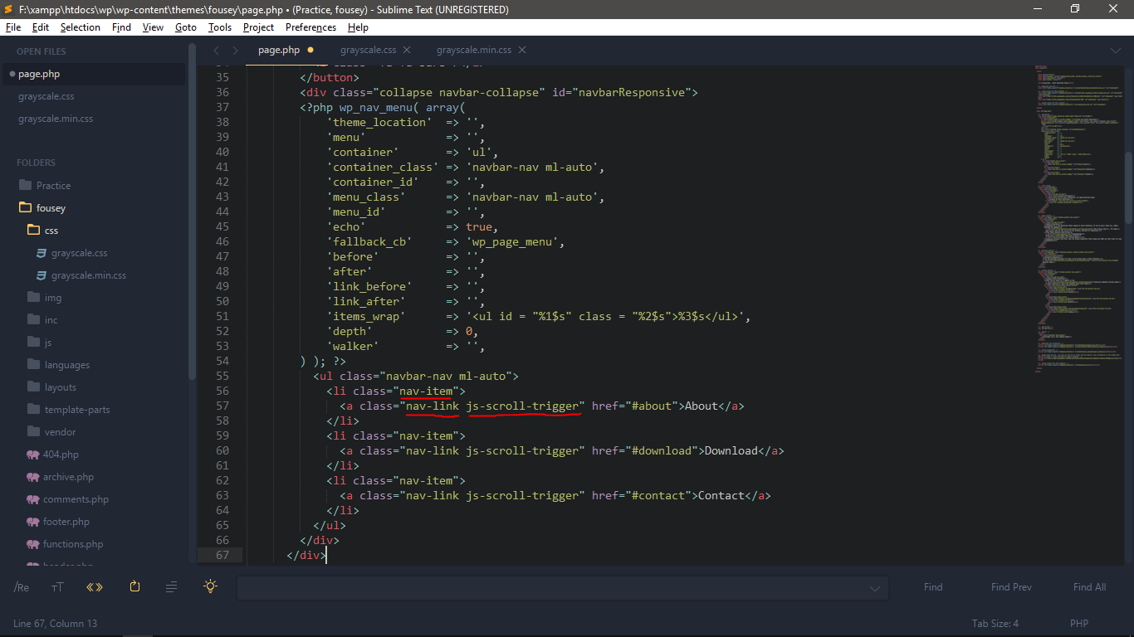Open the Goto menu
The height and width of the screenshot is (637, 1134).
pyautogui.click(x=186, y=27)
